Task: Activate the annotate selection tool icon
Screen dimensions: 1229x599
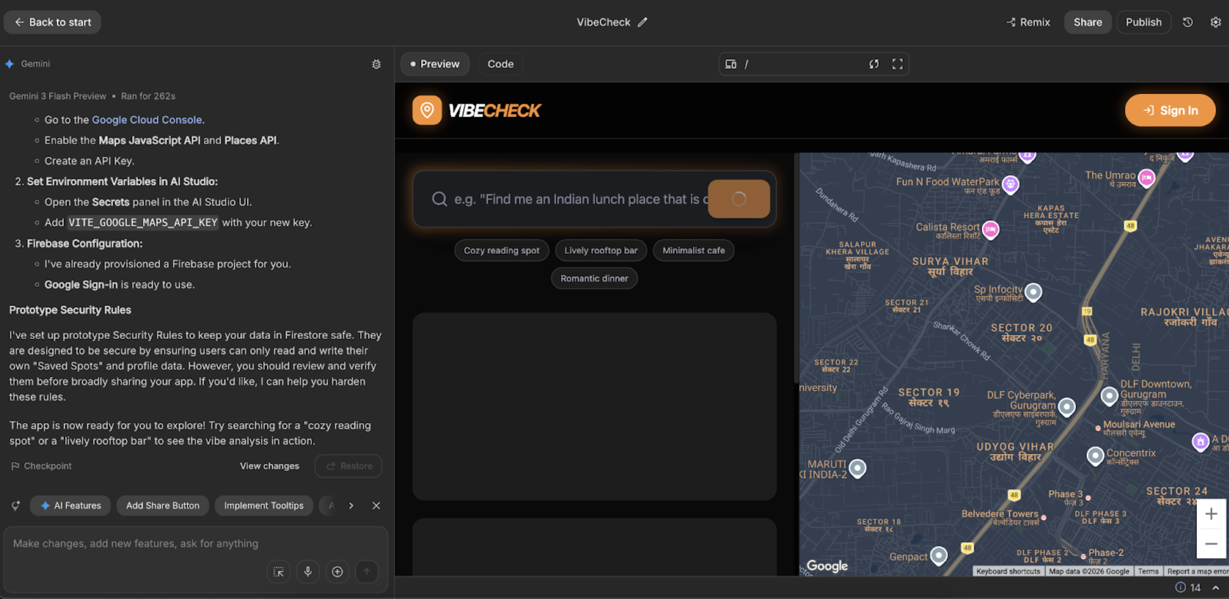Action: coord(279,572)
